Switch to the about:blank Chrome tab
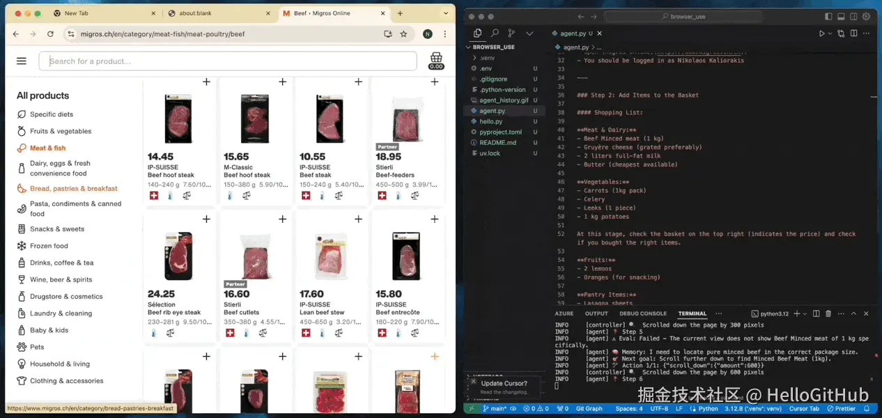Viewport: 882px width, 418px height. click(x=219, y=13)
